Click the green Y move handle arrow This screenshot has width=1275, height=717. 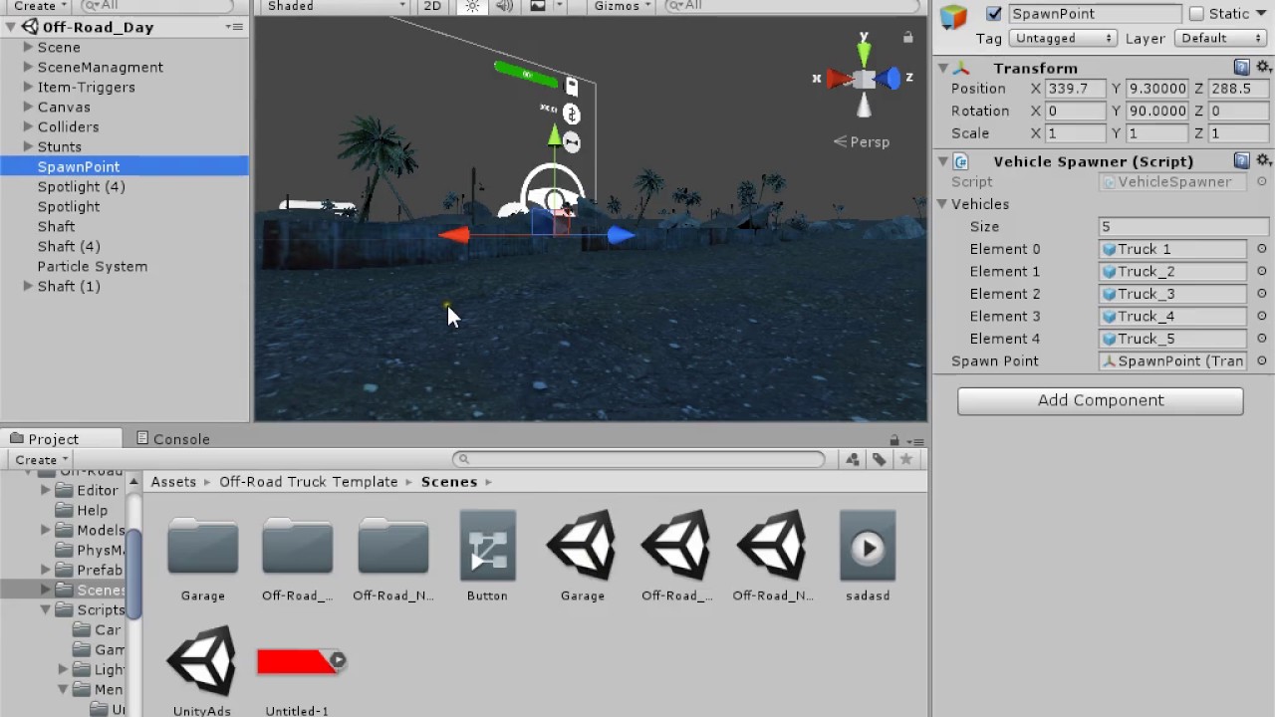point(554,136)
